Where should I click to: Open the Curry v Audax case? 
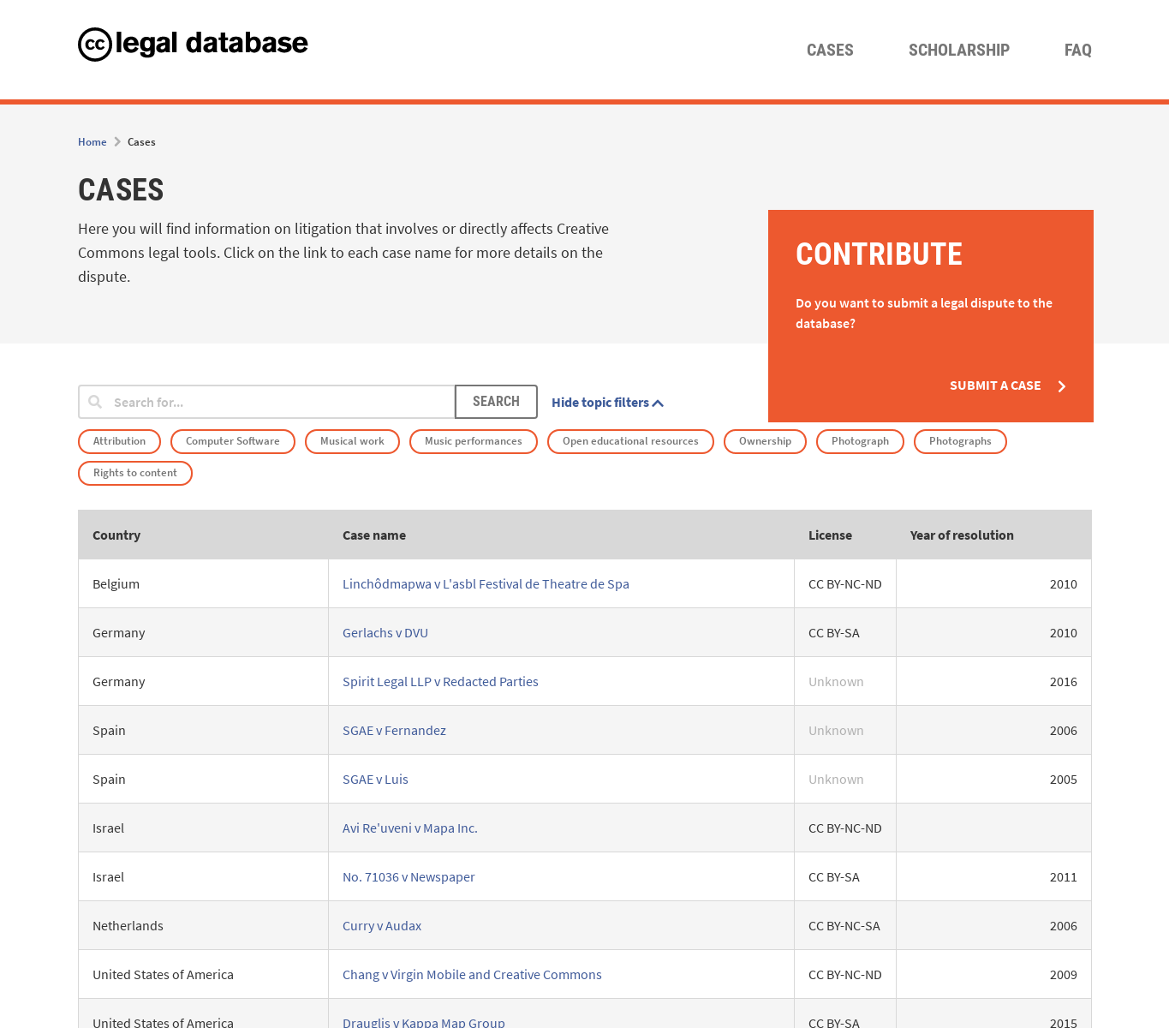(382, 925)
